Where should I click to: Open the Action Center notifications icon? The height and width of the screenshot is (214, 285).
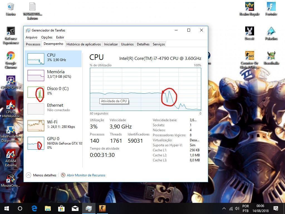point(276,208)
